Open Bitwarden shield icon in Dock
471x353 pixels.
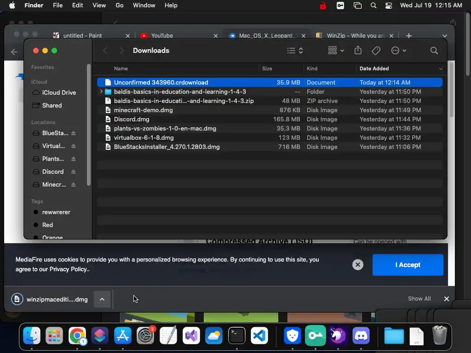pyautogui.click(x=292, y=335)
